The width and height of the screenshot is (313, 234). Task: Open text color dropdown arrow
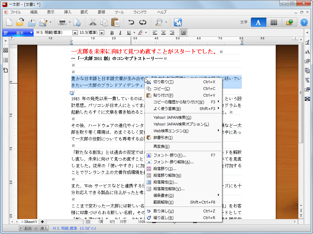(146, 33)
